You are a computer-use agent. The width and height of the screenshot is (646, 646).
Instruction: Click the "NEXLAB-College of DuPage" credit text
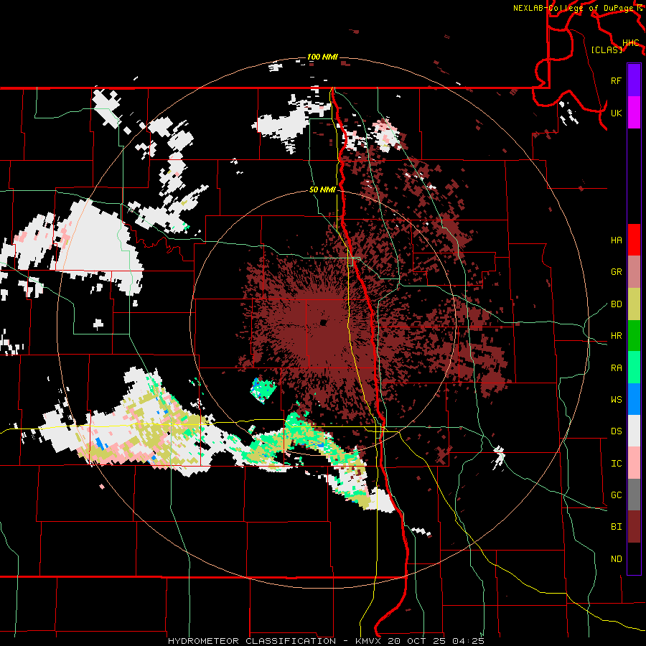pyautogui.click(x=573, y=8)
